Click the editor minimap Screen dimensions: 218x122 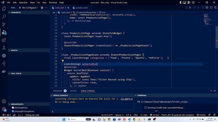coord(208,20)
